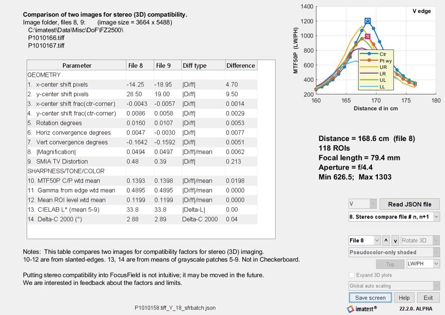Select the Gamma from edge wtd mean row

pyautogui.click(x=142, y=190)
